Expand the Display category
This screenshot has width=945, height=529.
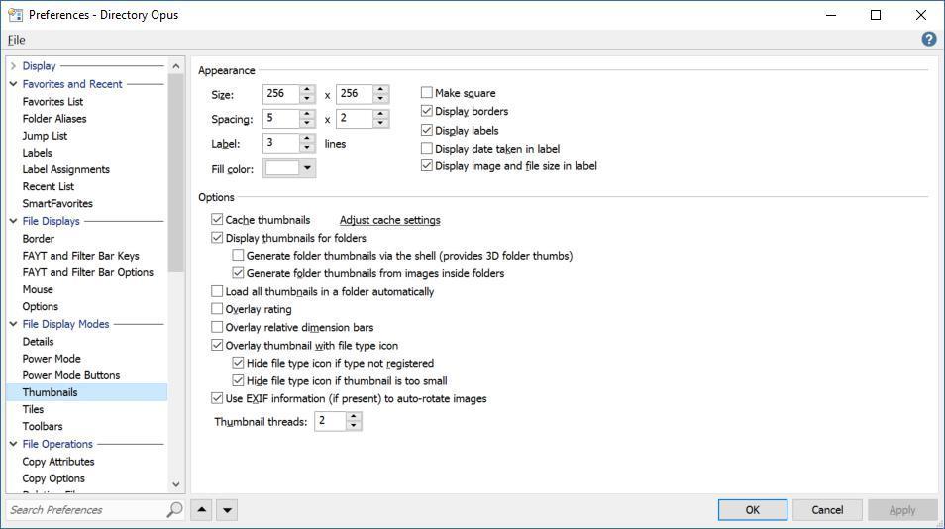tap(13, 65)
